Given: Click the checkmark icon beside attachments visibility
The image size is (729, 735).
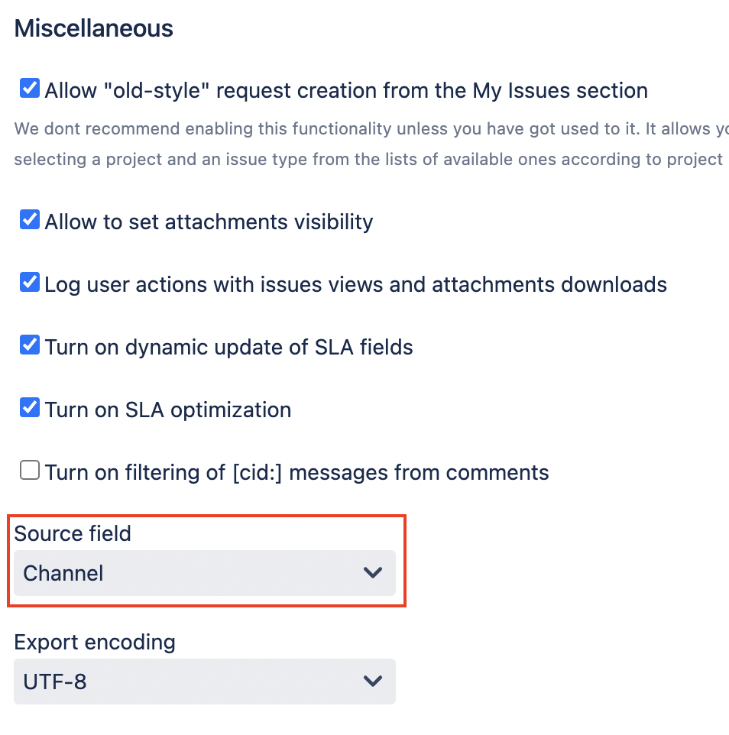Looking at the screenshot, I should 29,219.
